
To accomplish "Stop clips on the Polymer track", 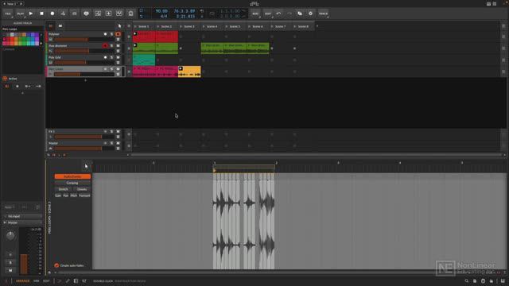I will (129, 37).
